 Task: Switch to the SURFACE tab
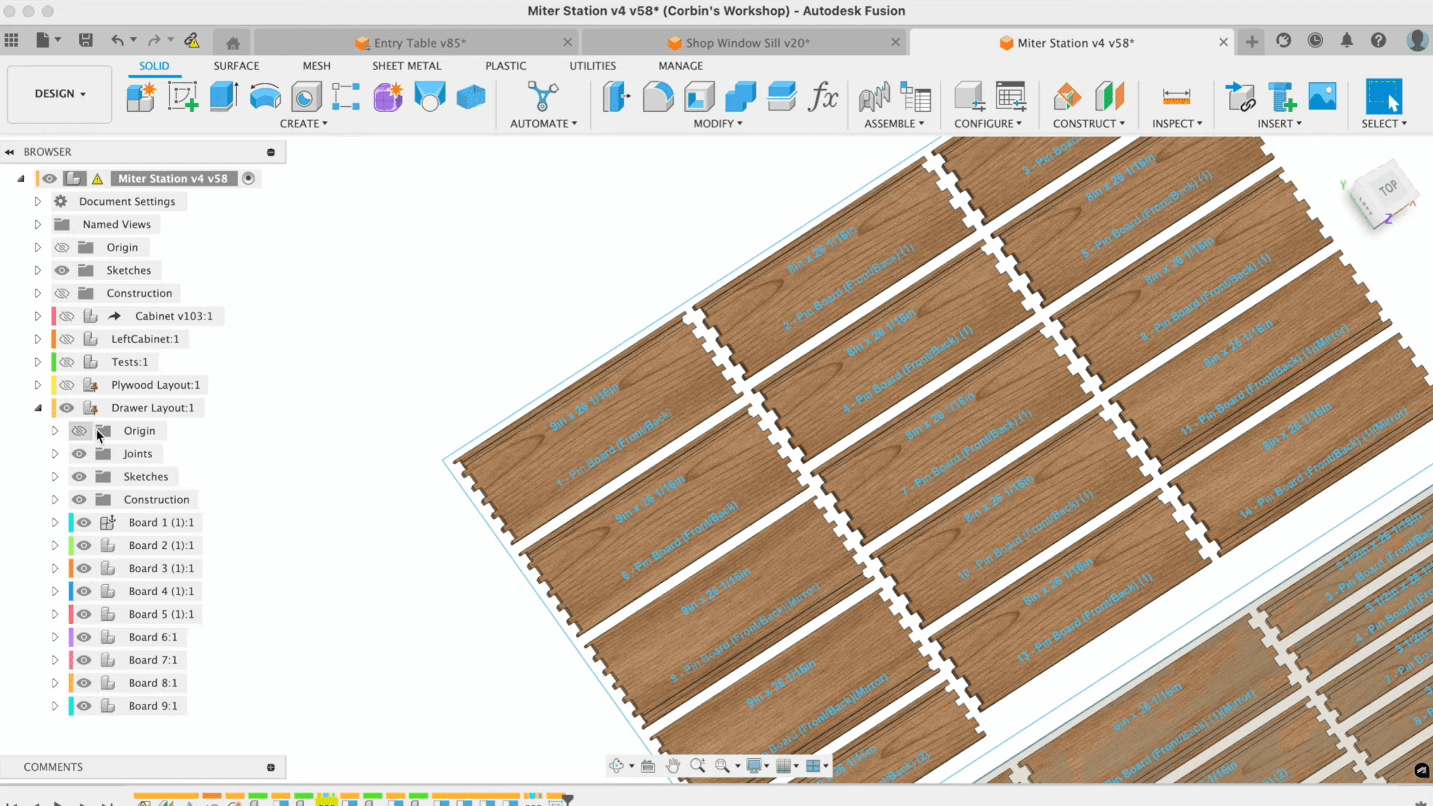[x=236, y=66]
